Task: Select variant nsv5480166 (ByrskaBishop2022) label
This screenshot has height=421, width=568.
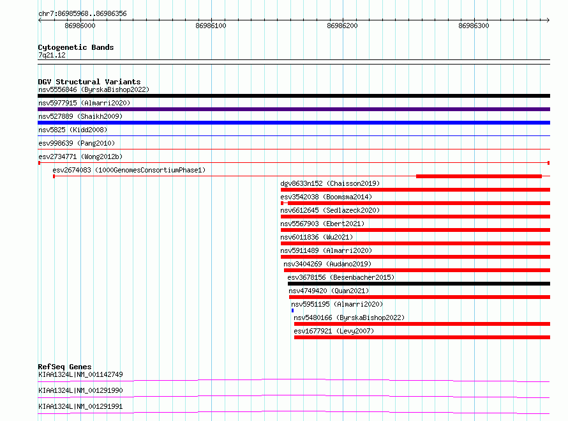Action: [349, 318]
